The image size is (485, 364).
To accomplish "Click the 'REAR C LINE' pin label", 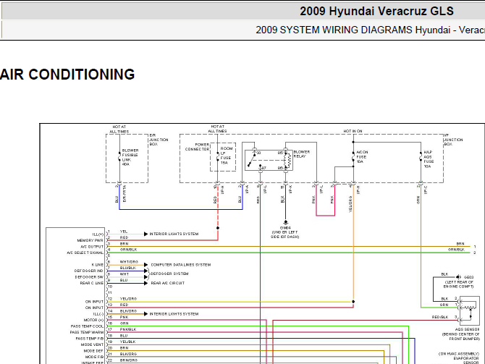I will pos(91,283).
